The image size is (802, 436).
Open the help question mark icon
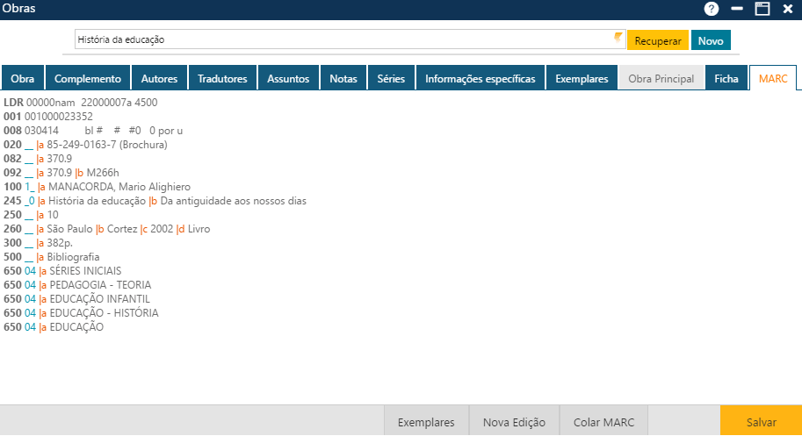tap(712, 9)
